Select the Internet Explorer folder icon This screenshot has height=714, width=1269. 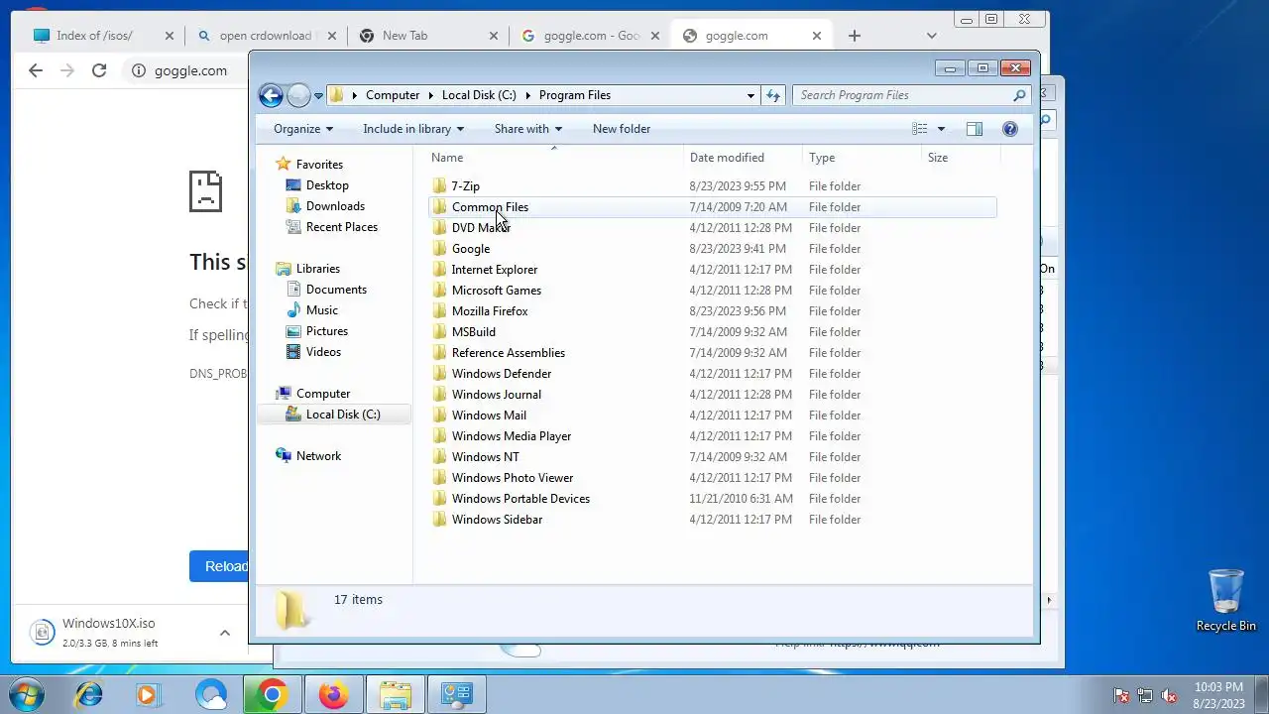(440, 270)
